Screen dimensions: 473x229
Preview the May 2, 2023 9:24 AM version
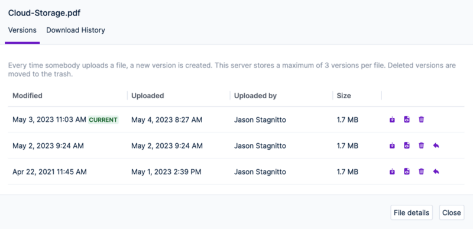pos(407,146)
